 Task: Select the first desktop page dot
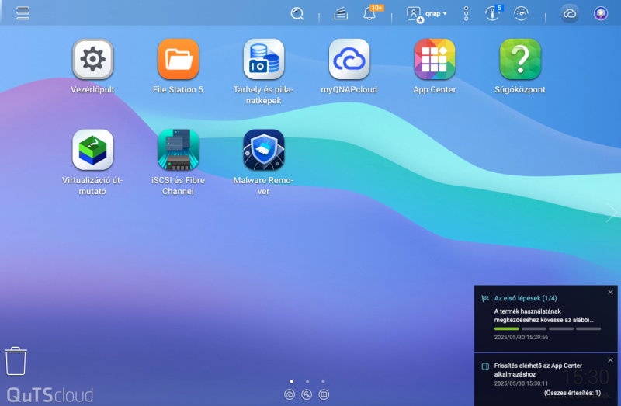coord(292,381)
